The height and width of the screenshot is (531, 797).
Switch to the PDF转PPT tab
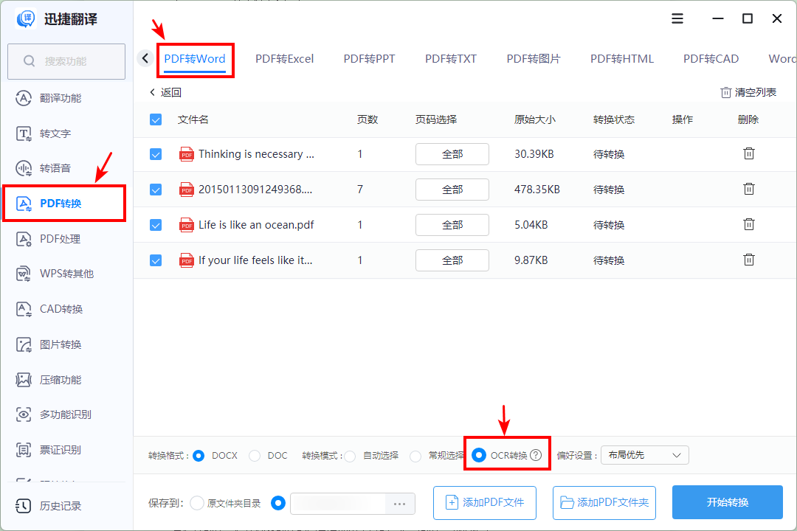point(369,59)
